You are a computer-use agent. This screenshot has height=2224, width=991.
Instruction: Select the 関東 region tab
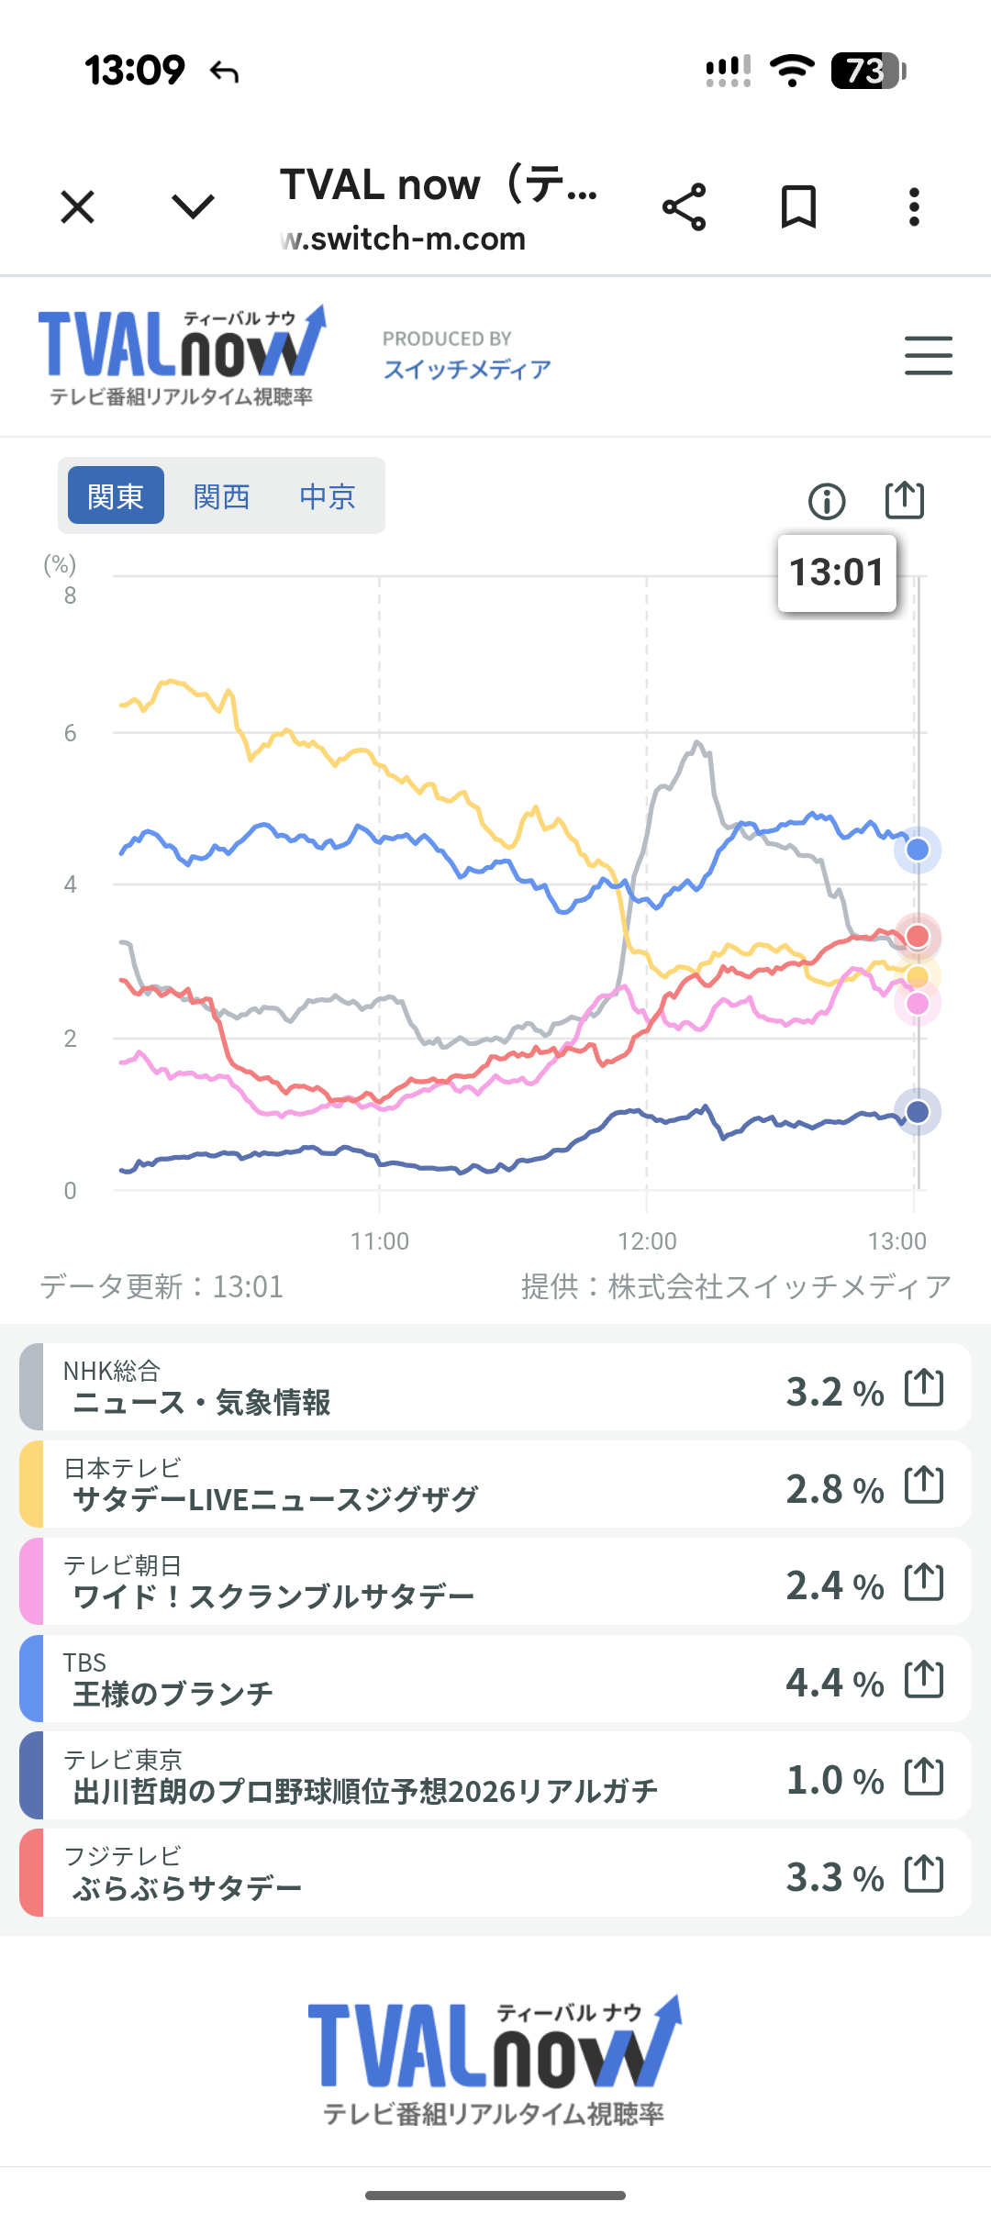click(x=116, y=495)
